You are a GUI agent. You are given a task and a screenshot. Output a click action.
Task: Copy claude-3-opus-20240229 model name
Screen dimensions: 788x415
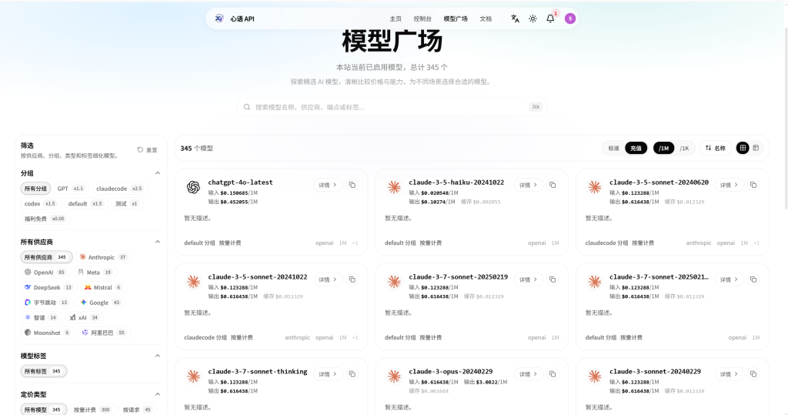tap(553, 374)
